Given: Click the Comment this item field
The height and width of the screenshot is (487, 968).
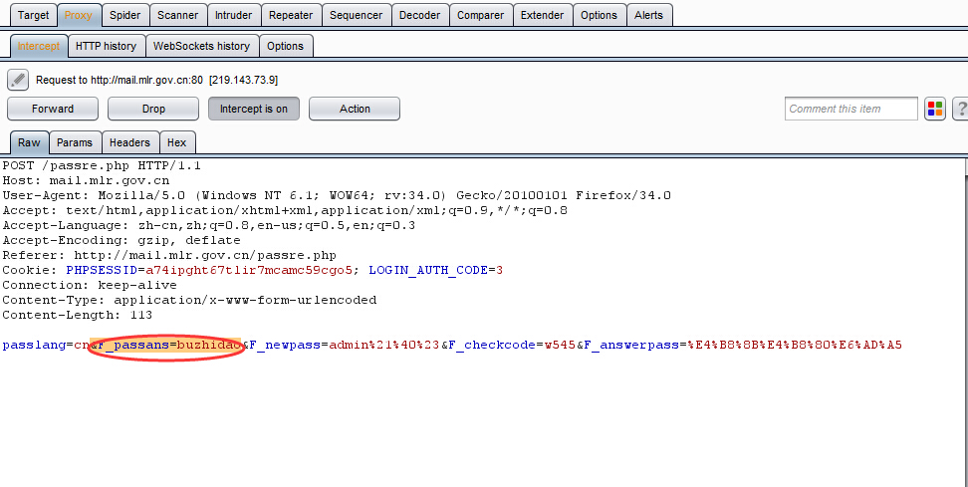Looking at the screenshot, I should [850, 109].
